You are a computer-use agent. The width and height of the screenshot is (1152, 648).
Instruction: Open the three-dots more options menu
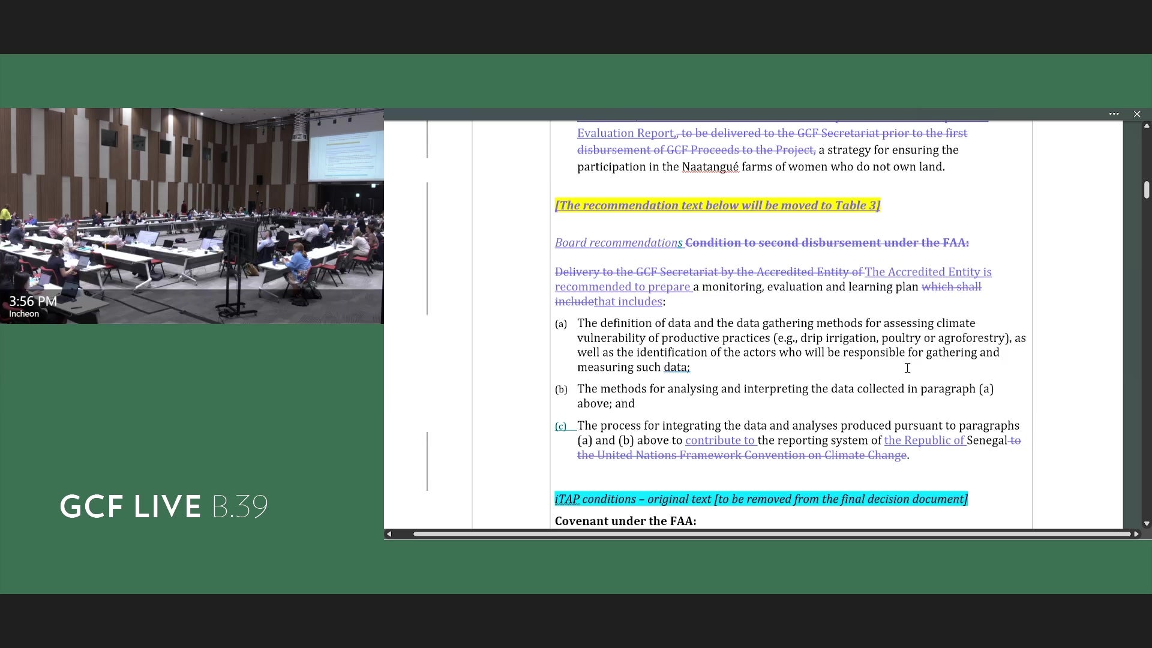(1114, 114)
